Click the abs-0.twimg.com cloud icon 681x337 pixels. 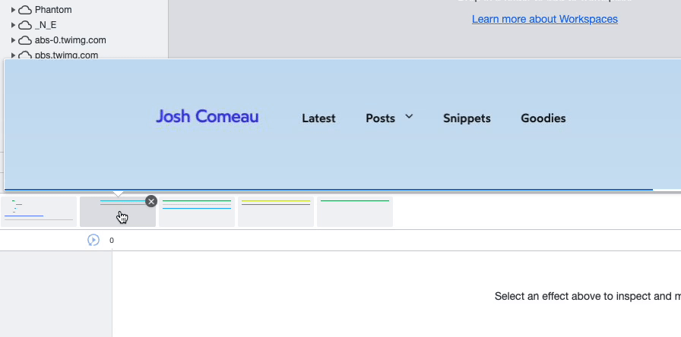pos(25,40)
